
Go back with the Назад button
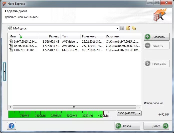127,126
